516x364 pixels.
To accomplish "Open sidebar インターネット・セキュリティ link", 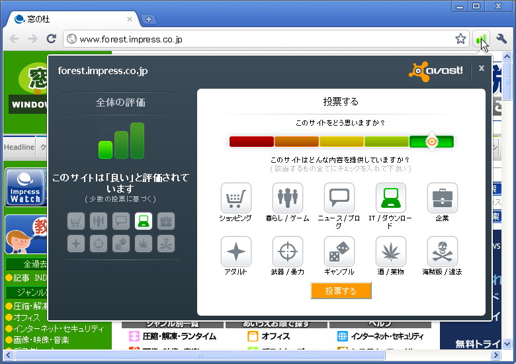I will pos(58,328).
